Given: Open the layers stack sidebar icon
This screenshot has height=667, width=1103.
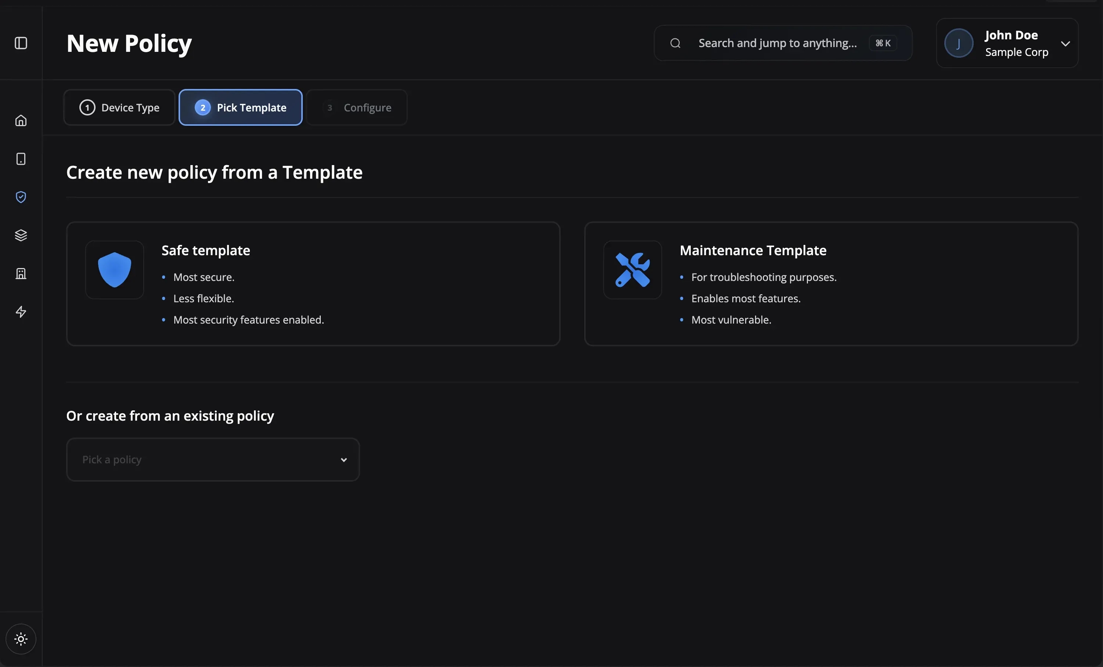Looking at the screenshot, I should tap(21, 235).
